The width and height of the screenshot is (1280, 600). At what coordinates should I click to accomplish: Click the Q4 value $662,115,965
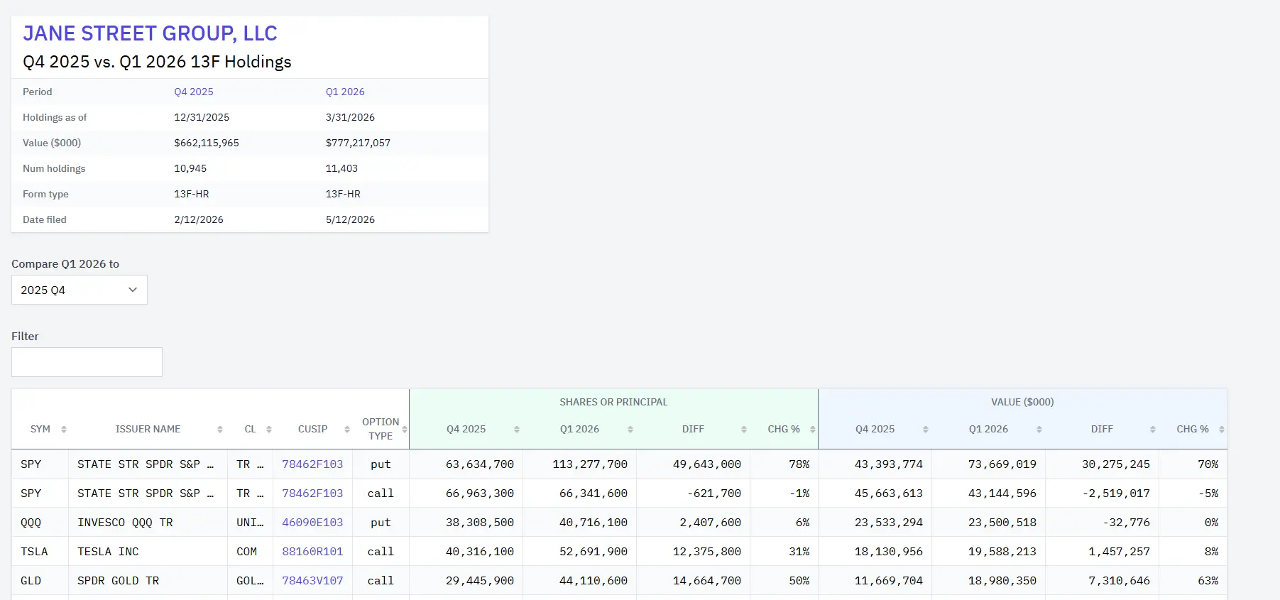207,143
